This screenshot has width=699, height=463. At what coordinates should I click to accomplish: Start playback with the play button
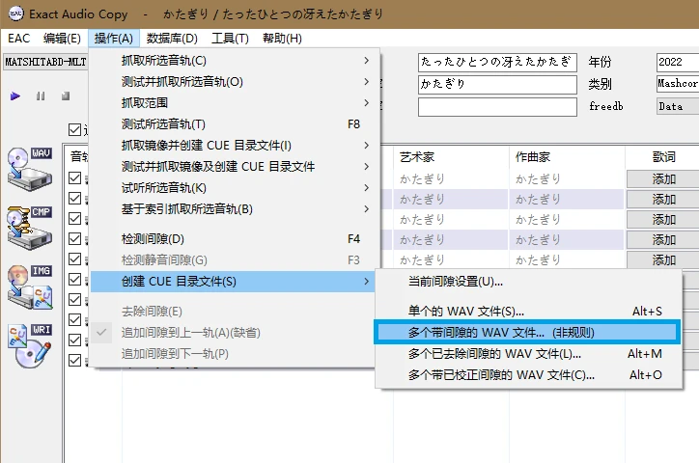[15, 95]
